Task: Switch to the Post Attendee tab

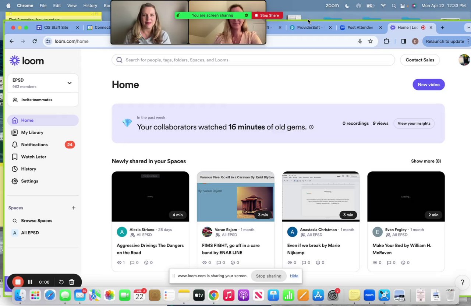Action: coord(360,28)
